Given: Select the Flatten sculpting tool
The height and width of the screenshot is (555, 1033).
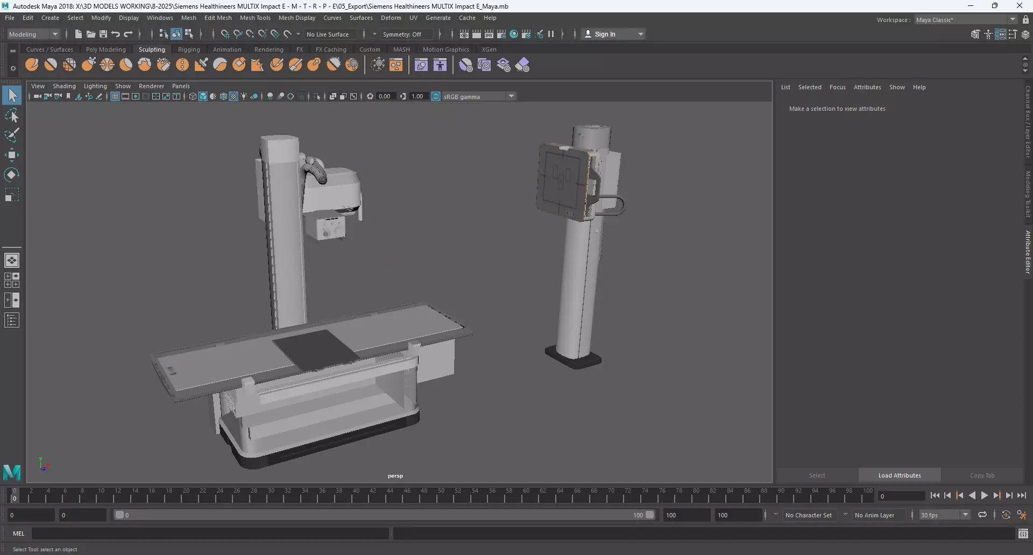Looking at the screenshot, I should pos(126,65).
